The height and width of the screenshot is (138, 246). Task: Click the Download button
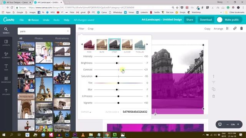click(x=206, y=20)
